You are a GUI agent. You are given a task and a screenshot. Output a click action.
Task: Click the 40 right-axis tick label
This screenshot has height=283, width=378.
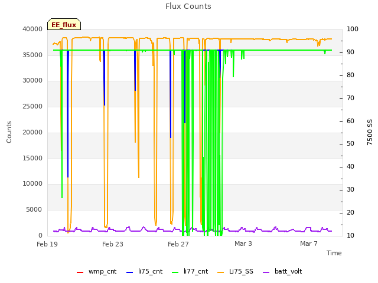350,166
